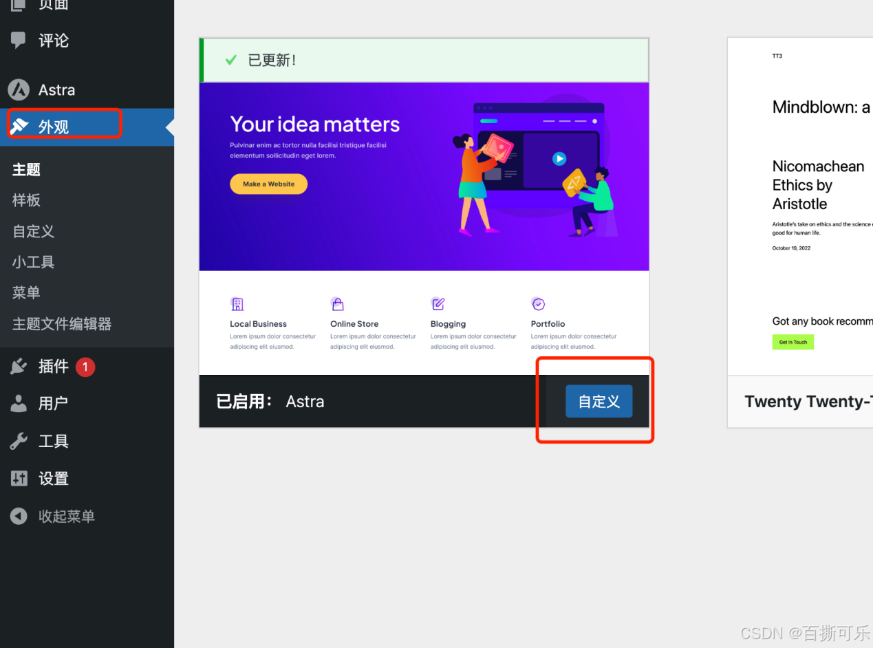873x648 pixels.
Task: Open the Twenty Twenty-Three theme thumbnail
Action: (800, 206)
